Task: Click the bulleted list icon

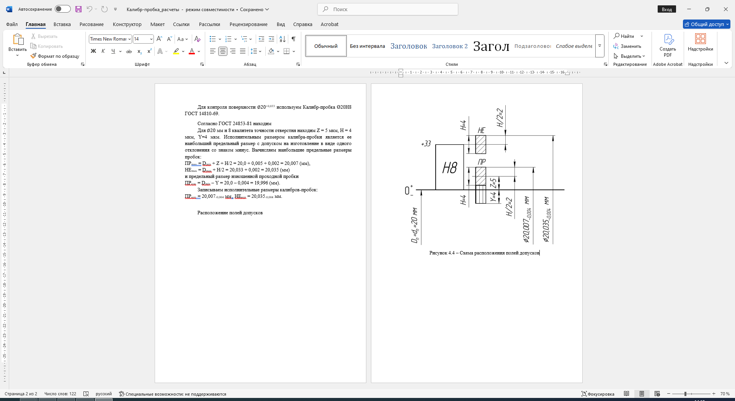Action: [213, 39]
